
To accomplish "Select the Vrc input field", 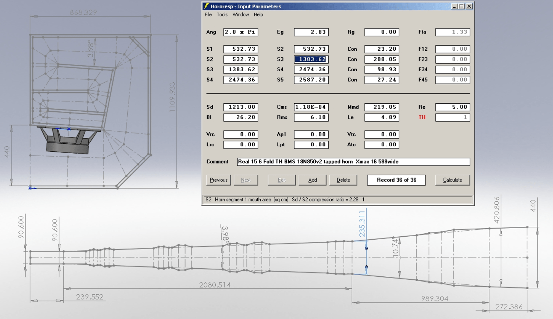I will coord(241,134).
